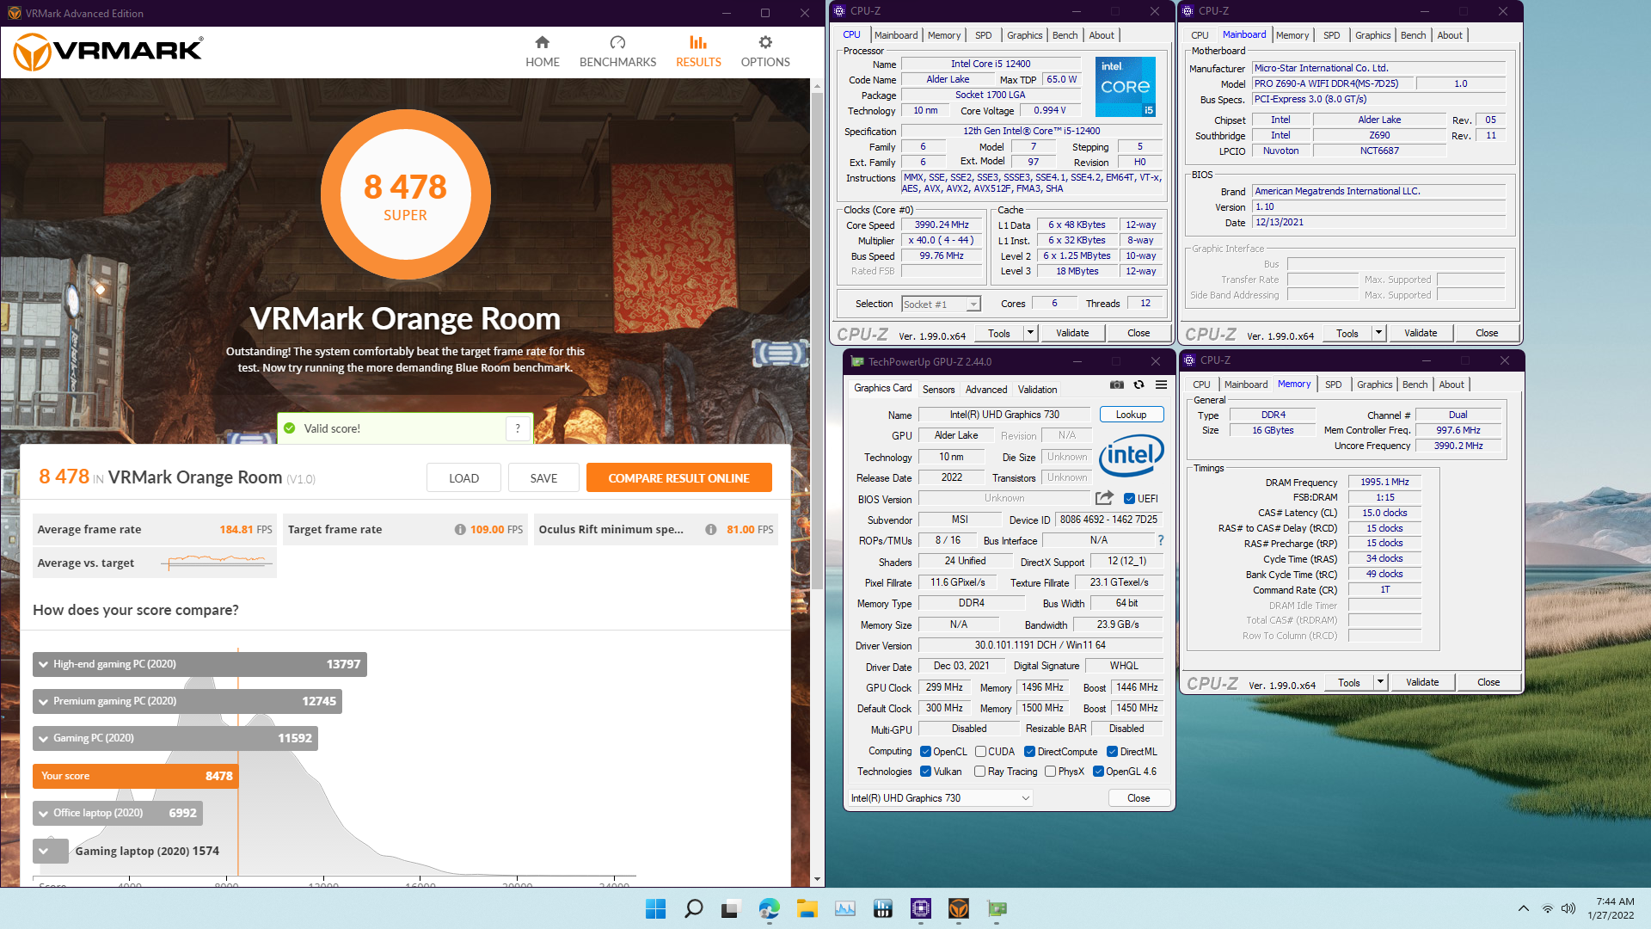
Task: Open the RESULTS bar chart icon
Action: (x=697, y=42)
